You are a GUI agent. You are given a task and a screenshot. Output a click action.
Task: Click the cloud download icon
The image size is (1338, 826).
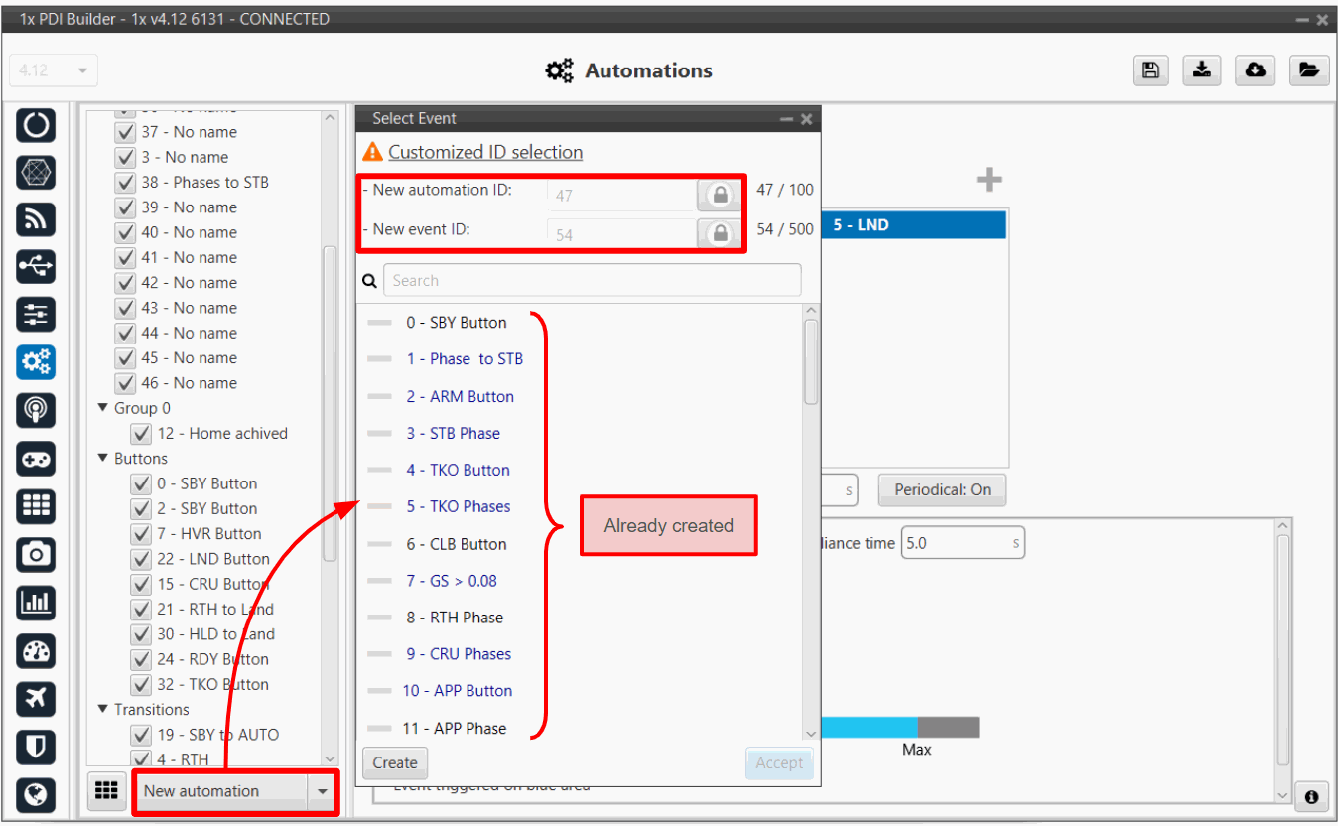1255,70
